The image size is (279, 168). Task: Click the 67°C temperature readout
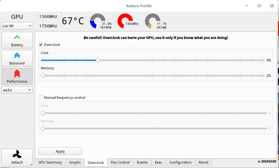(x=73, y=21)
